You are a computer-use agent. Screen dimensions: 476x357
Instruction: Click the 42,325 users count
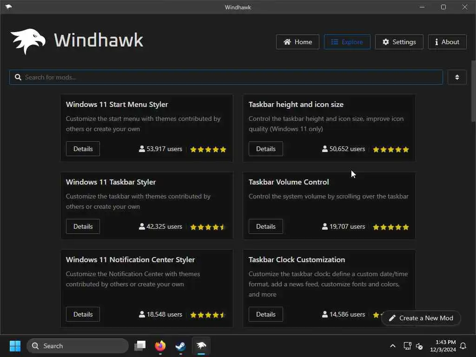pyautogui.click(x=160, y=226)
